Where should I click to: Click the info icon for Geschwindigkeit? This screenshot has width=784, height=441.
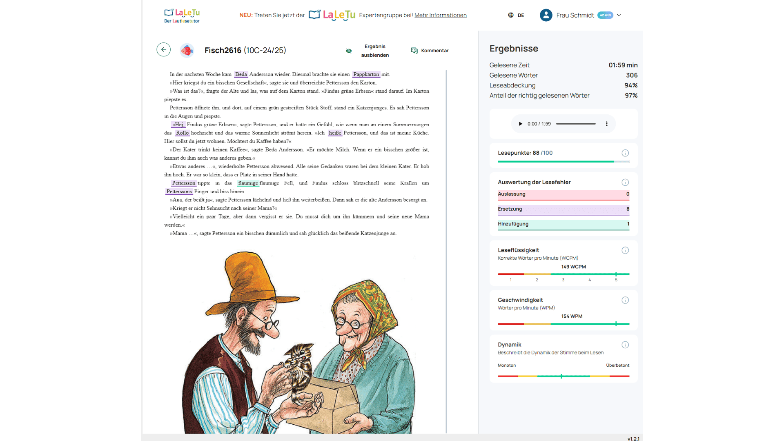click(625, 300)
